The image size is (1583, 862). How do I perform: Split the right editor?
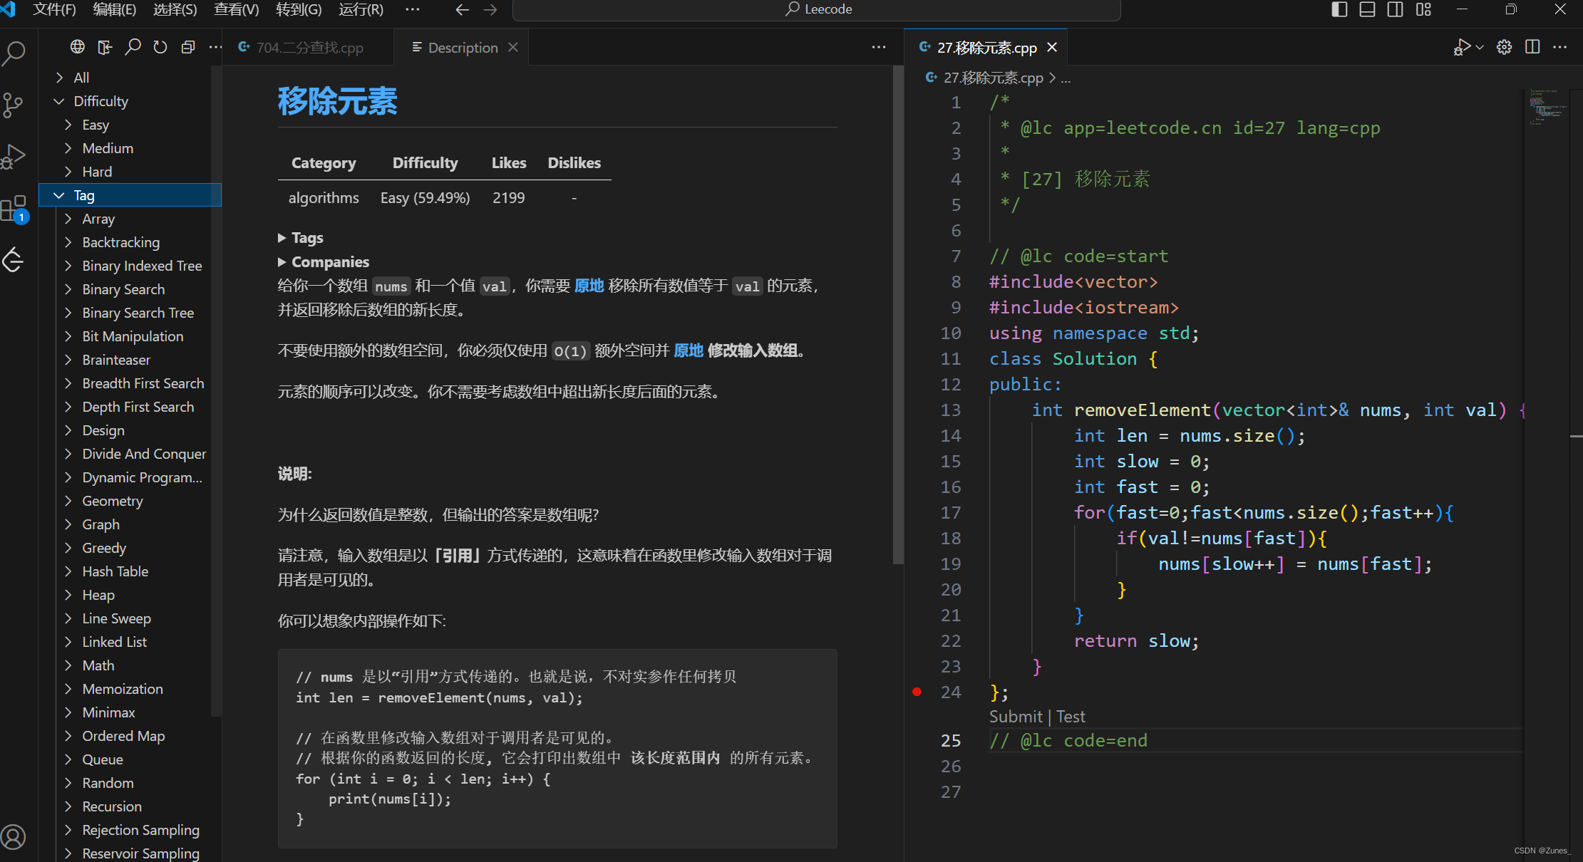point(1532,47)
